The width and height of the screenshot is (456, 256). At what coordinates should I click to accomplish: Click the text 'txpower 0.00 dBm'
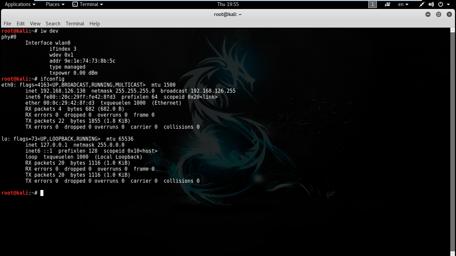coord(73,73)
